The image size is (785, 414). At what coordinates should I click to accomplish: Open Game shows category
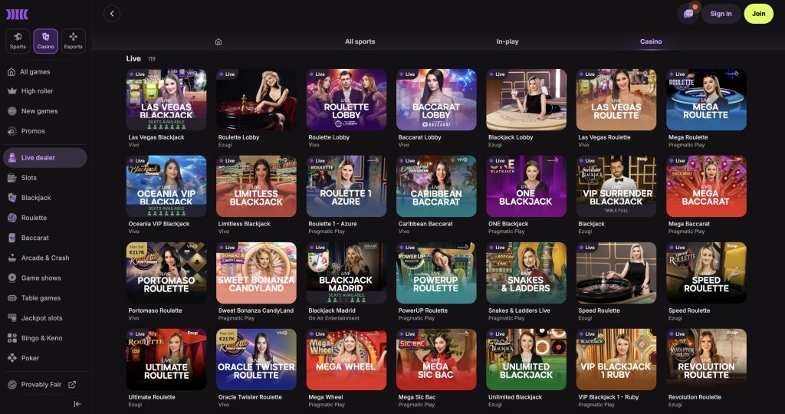[x=44, y=278]
